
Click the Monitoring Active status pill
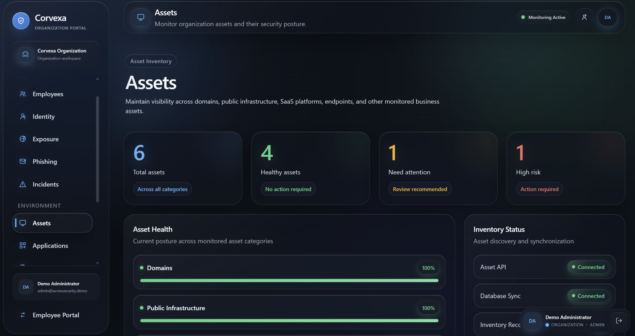[x=543, y=17]
